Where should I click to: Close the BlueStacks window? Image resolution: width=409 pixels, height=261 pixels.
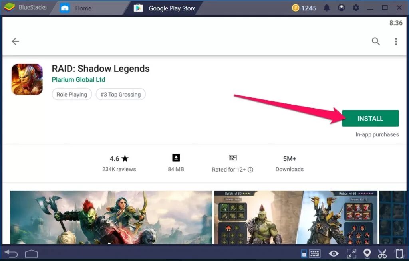[399, 8]
